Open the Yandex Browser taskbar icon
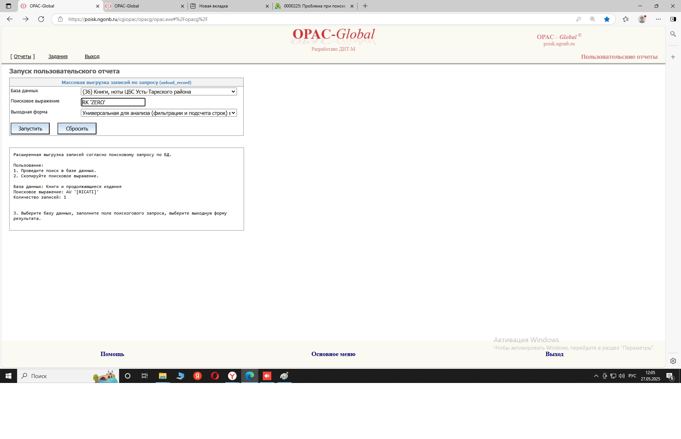This screenshot has width=681, height=439. pyautogui.click(x=232, y=376)
